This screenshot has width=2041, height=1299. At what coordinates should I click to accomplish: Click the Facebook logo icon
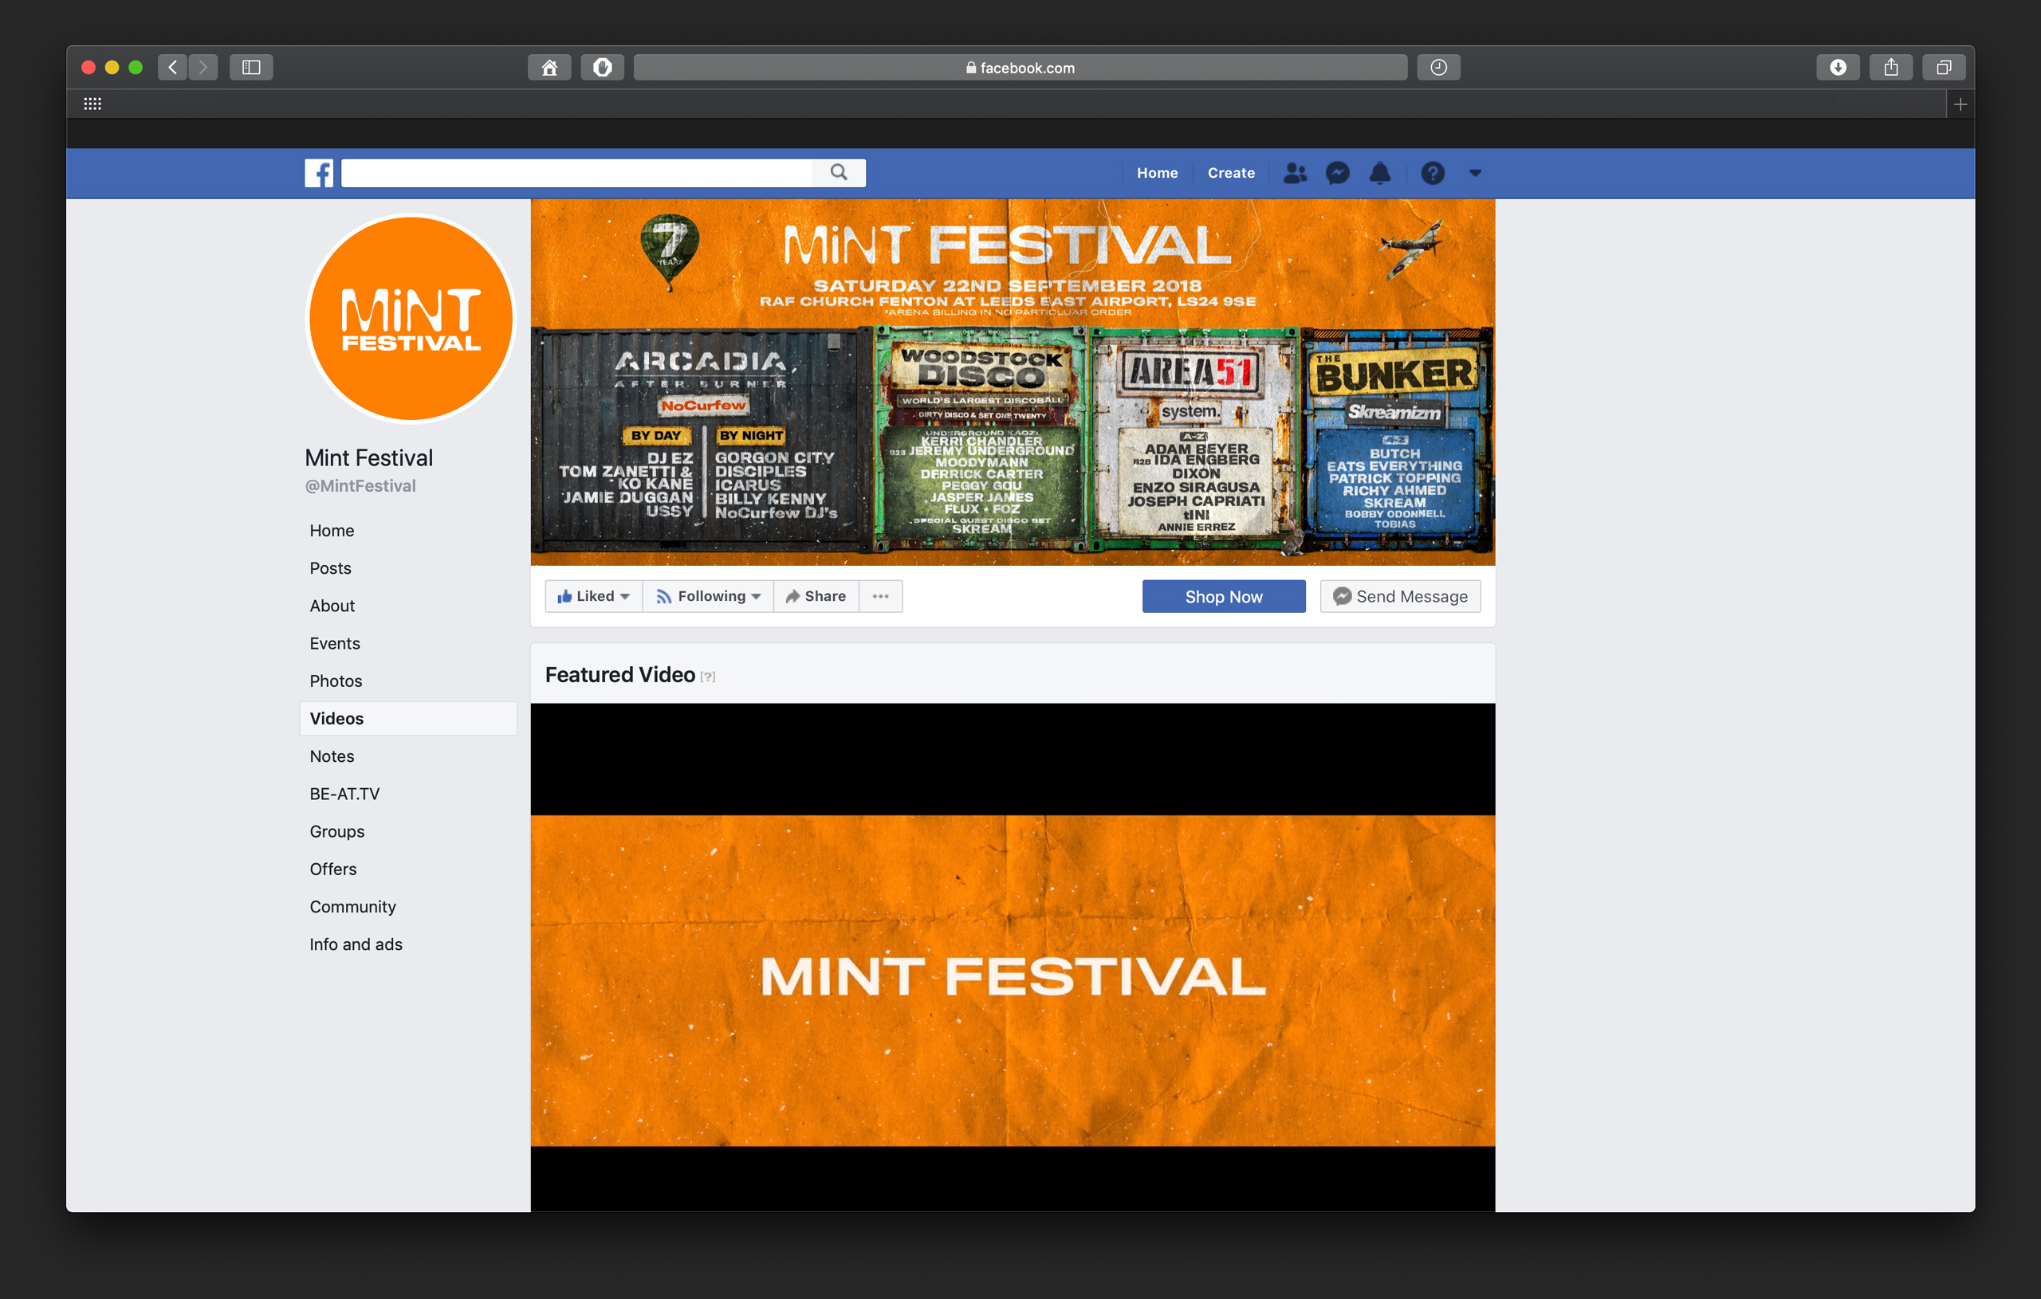[x=319, y=173]
